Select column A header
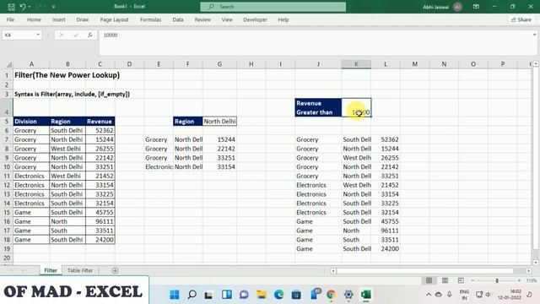540x304 pixels. (31, 64)
